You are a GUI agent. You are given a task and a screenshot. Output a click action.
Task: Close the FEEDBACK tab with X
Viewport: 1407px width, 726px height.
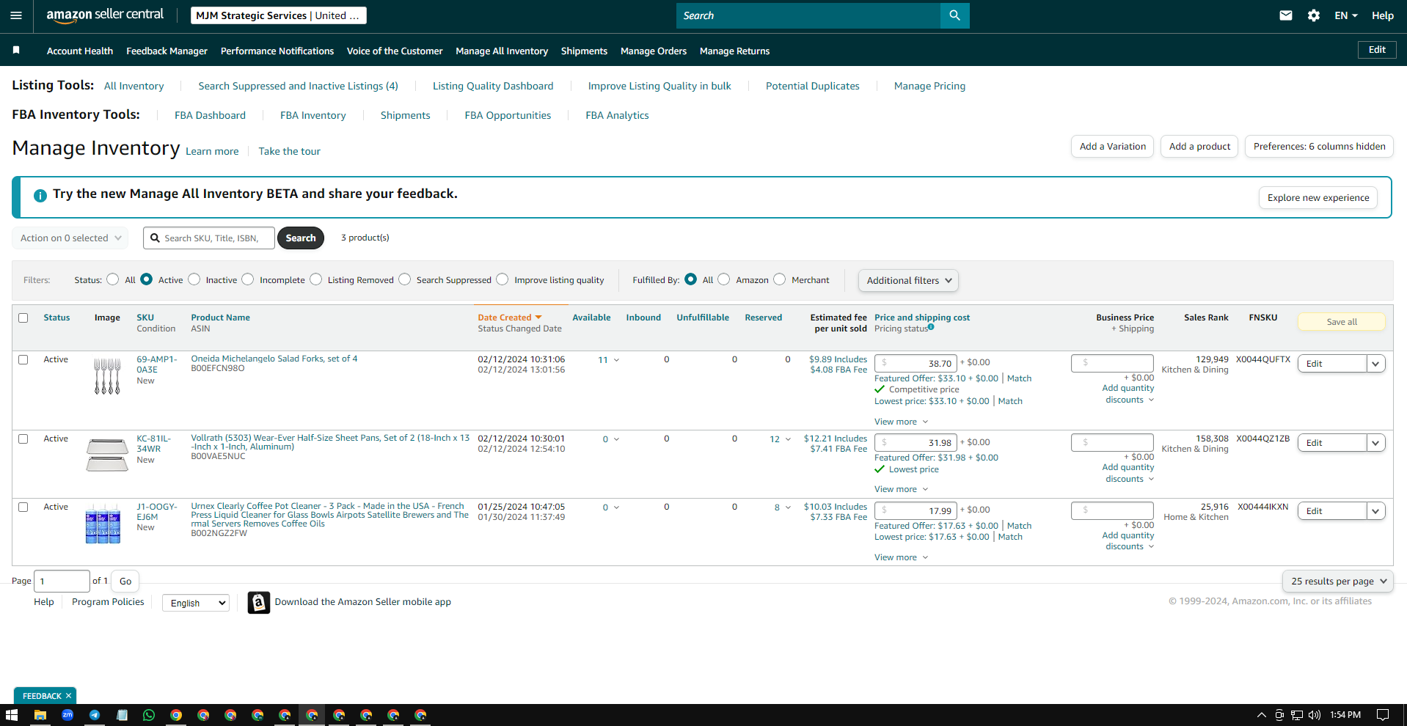point(68,696)
